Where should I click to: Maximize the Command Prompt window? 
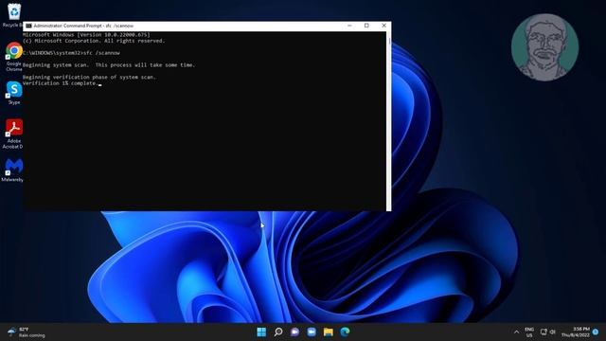tap(366, 26)
